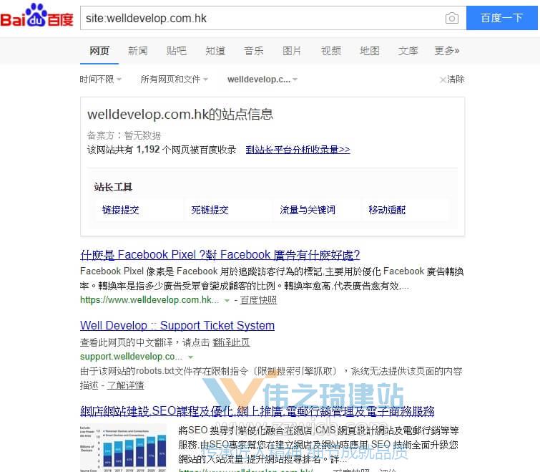The image size is (540, 472).
Task: Open the 音乐 tab
Action: point(253,51)
